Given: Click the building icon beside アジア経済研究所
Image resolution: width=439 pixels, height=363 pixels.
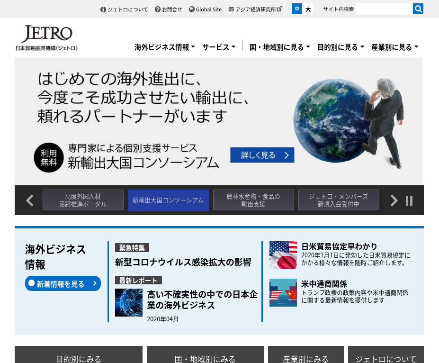Looking at the screenshot, I should [x=231, y=9].
